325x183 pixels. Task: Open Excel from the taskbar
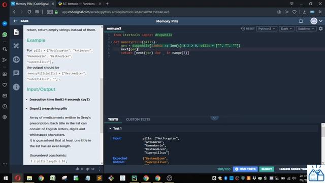(x=53, y=178)
